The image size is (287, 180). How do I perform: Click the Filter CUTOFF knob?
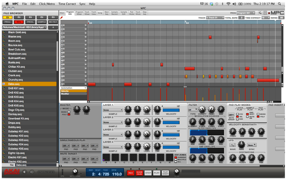pyautogui.click(x=202, y=109)
